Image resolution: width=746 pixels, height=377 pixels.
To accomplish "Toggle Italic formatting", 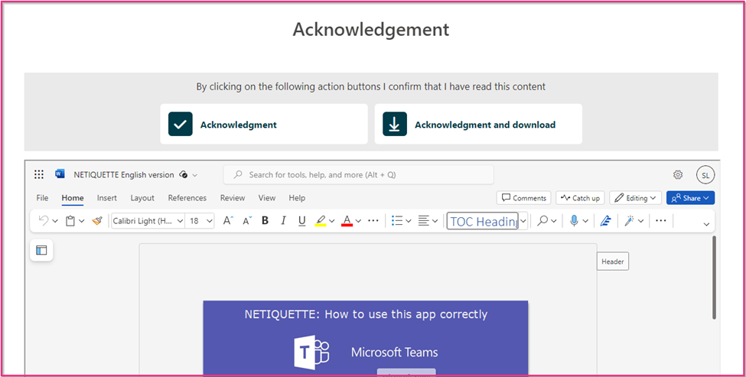I will [x=283, y=221].
